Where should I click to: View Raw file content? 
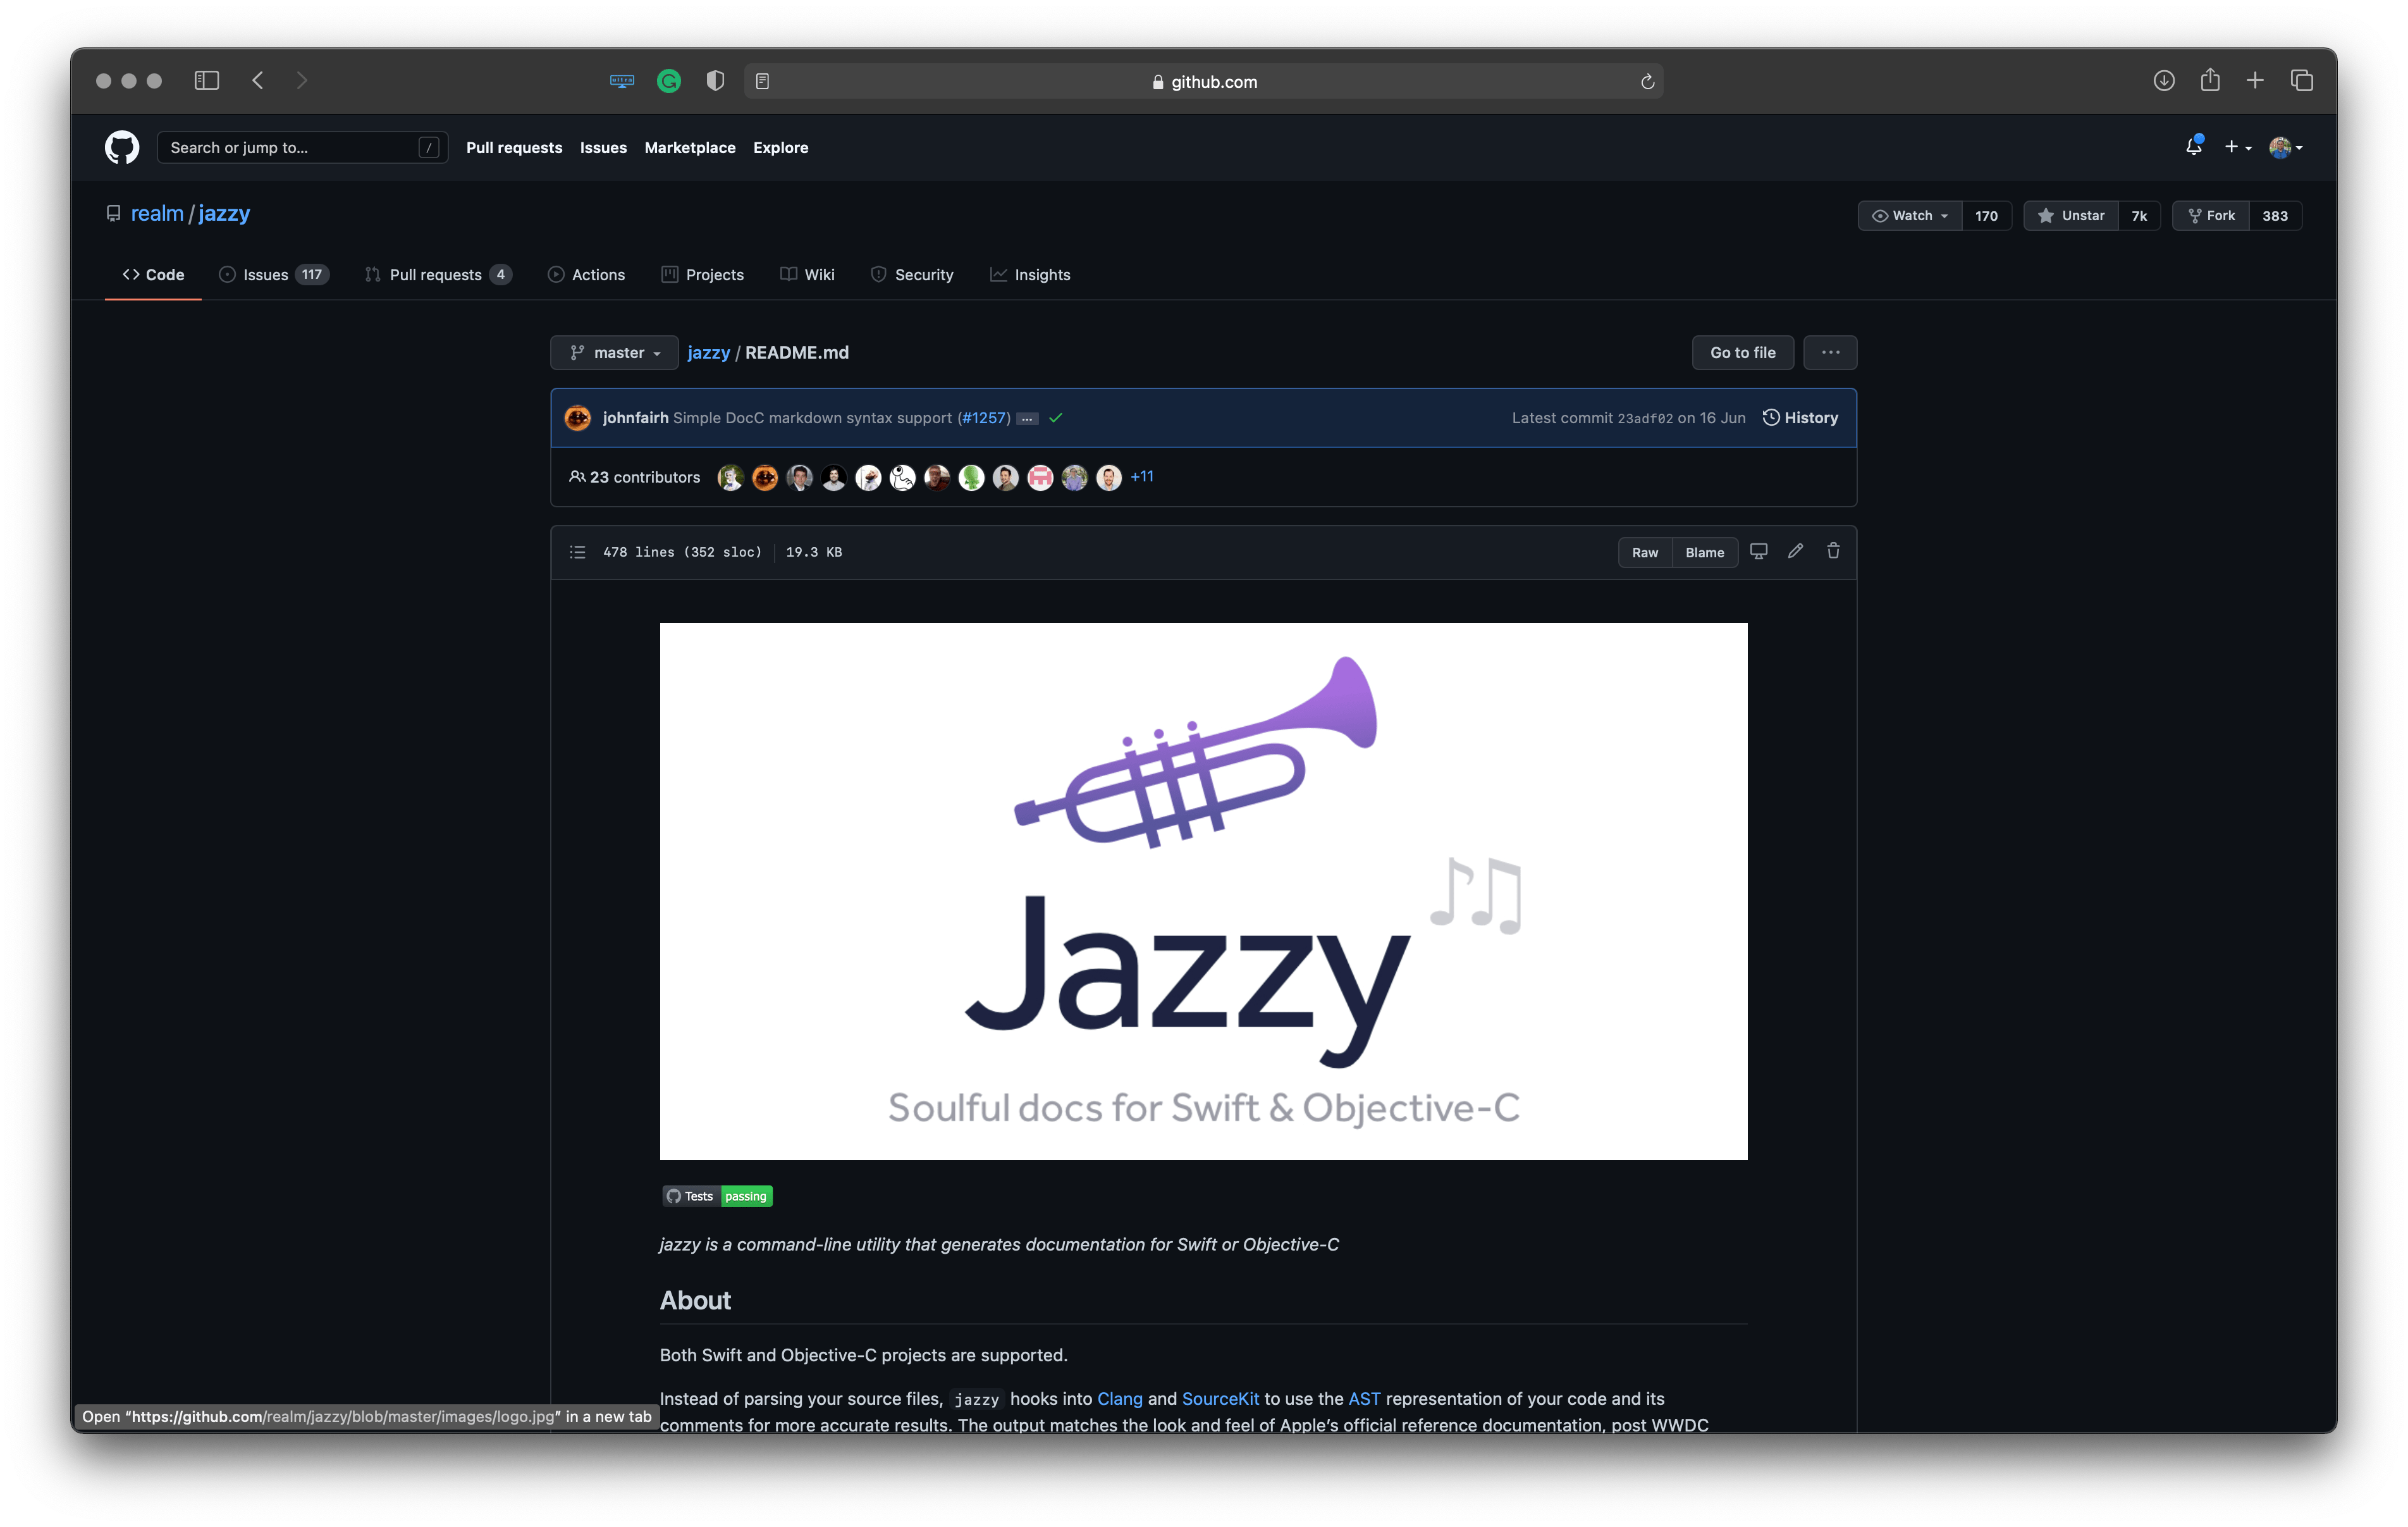point(1645,552)
